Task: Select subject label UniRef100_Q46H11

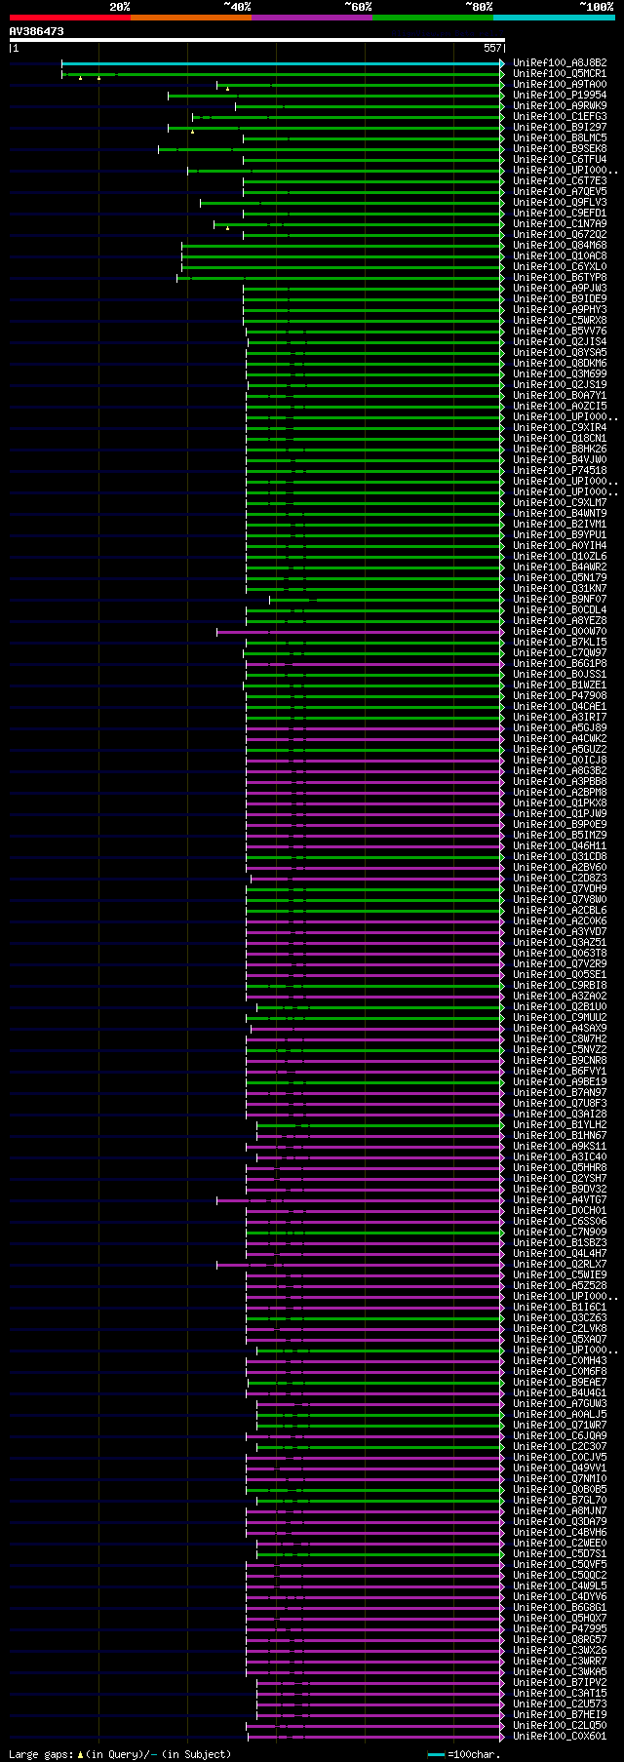Action: point(560,846)
